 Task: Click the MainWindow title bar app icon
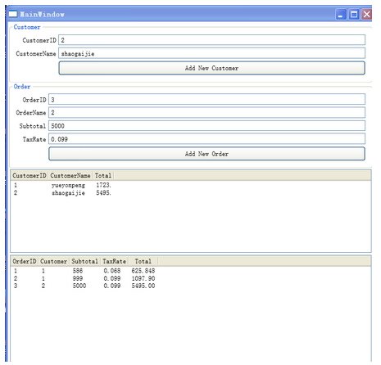(13, 14)
